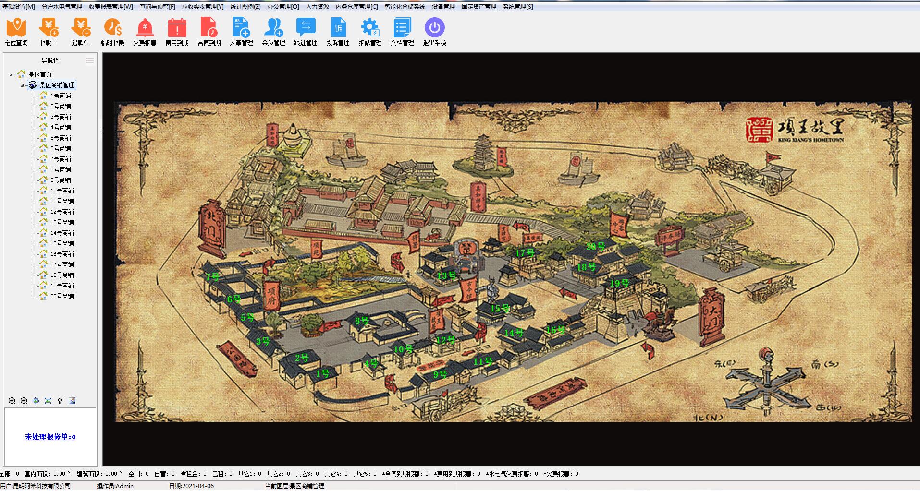Screen dimensions: 920x491
Task: Open the 收款单 receipt icon
Action: coord(48,32)
